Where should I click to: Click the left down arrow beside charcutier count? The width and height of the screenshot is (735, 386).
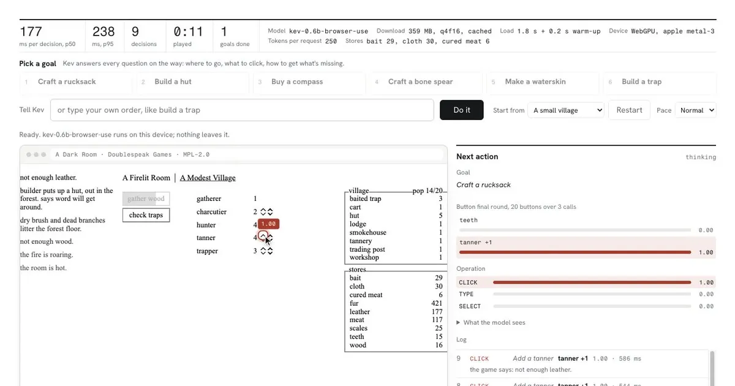tap(263, 214)
